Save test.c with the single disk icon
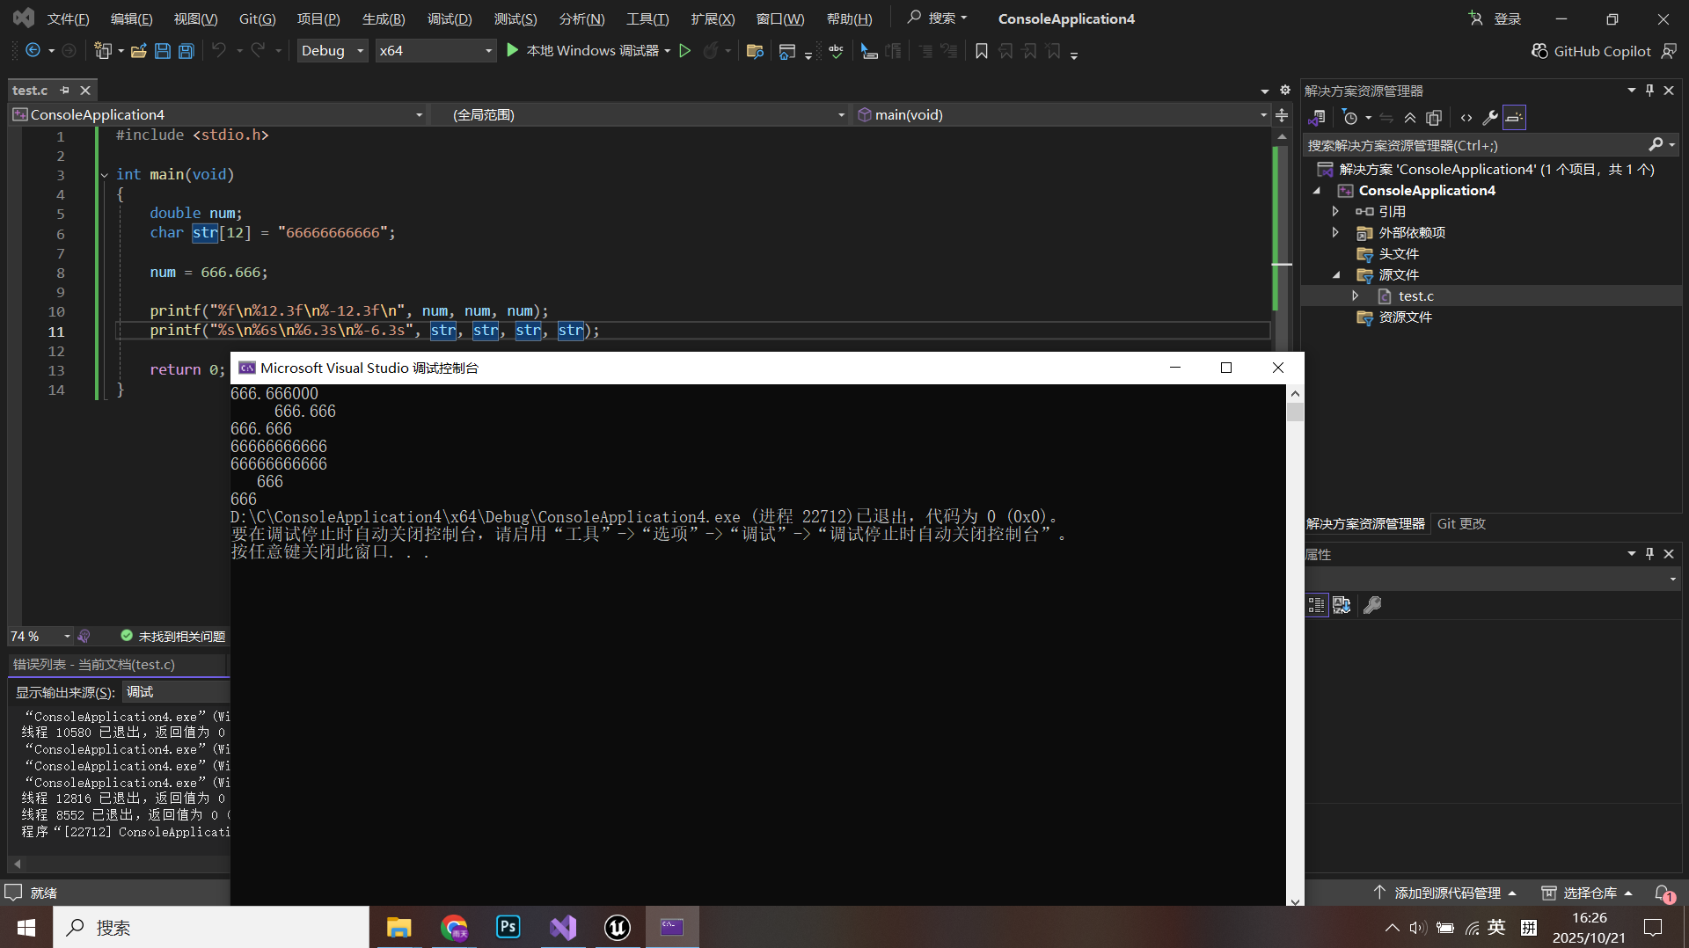Viewport: 1689px width, 948px height. point(162,51)
